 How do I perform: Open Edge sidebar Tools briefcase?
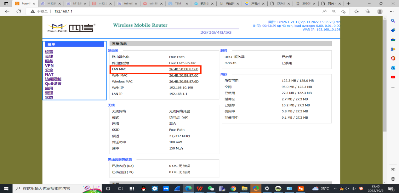point(393,40)
